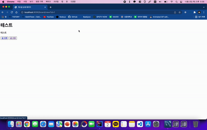This screenshot has width=207, height=130.
Task: Open the Chrome profile avatar
Action: coord(199,12)
